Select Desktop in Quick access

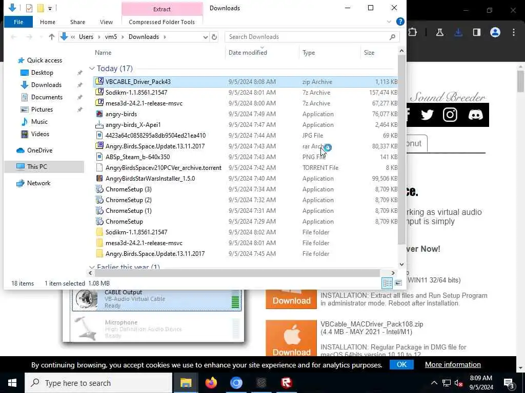[42, 73]
